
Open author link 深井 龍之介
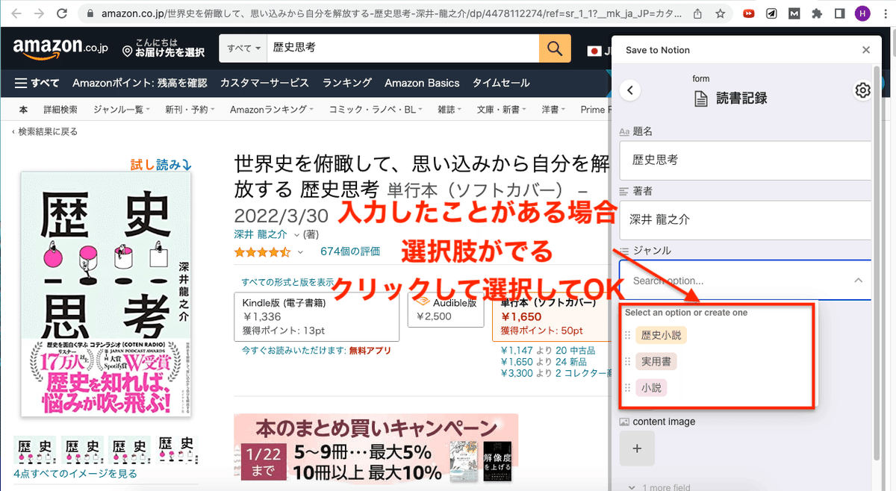pos(261,234)
